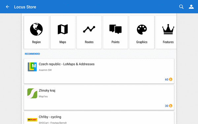The width and height of the screenshot is (198, 124).
Task: Click the SHOCart logo thumbnail
Action: (x=32, y=120)
